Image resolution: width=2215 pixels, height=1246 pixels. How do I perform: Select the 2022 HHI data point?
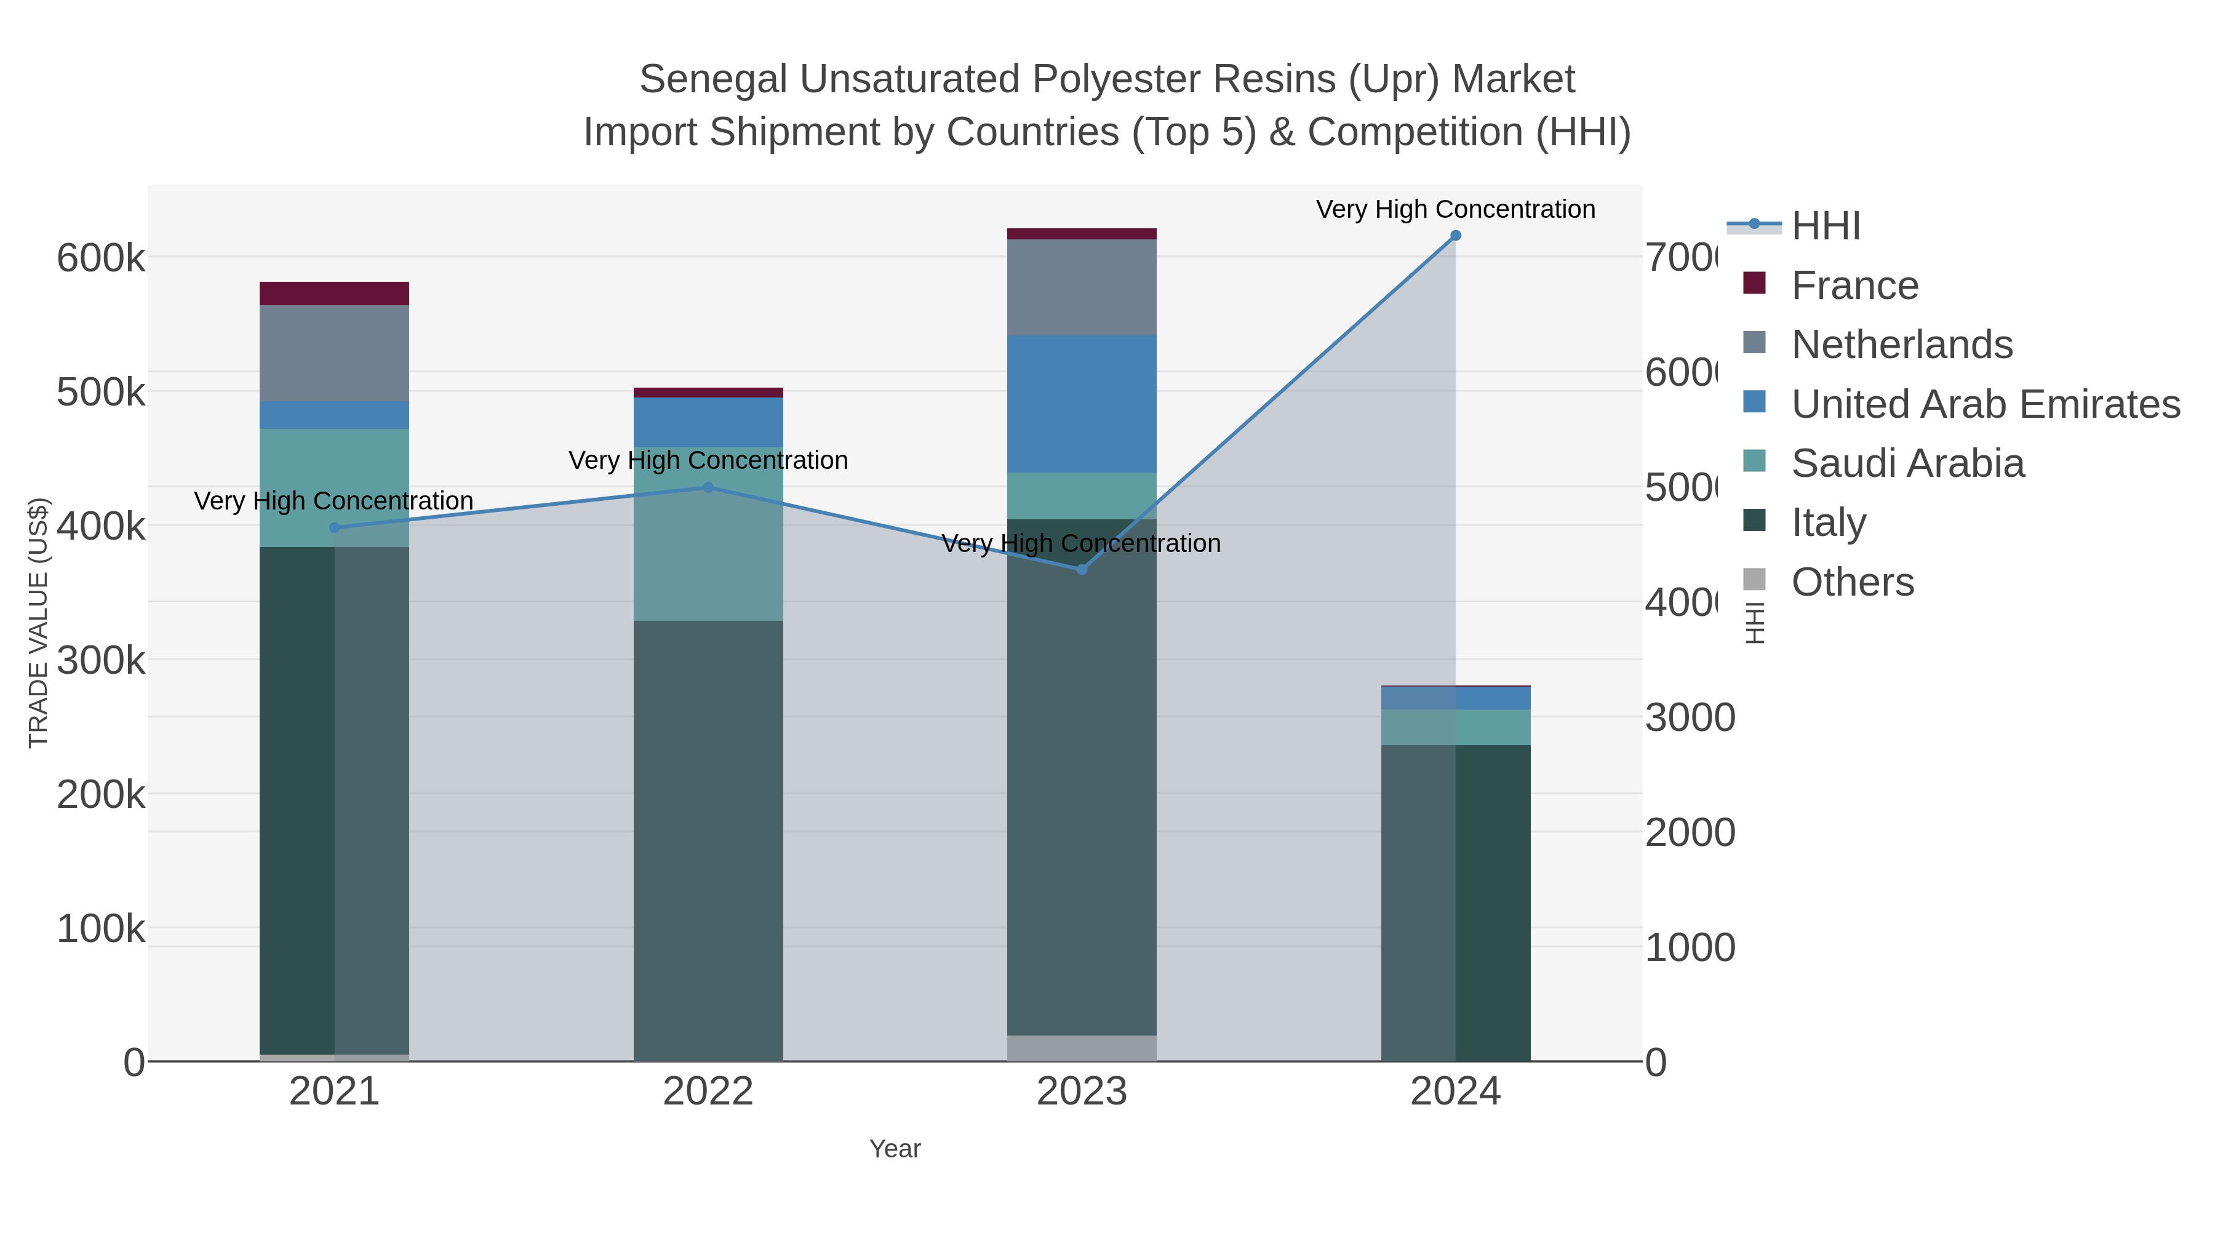click(x=709, y=487)
